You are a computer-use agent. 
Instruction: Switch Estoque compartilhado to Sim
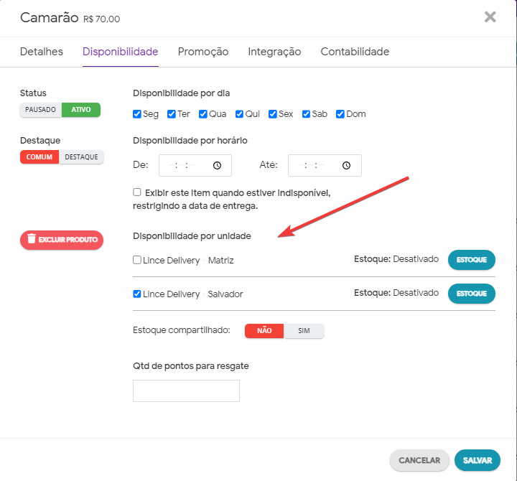pyautogui.click(x=304, y=331)
